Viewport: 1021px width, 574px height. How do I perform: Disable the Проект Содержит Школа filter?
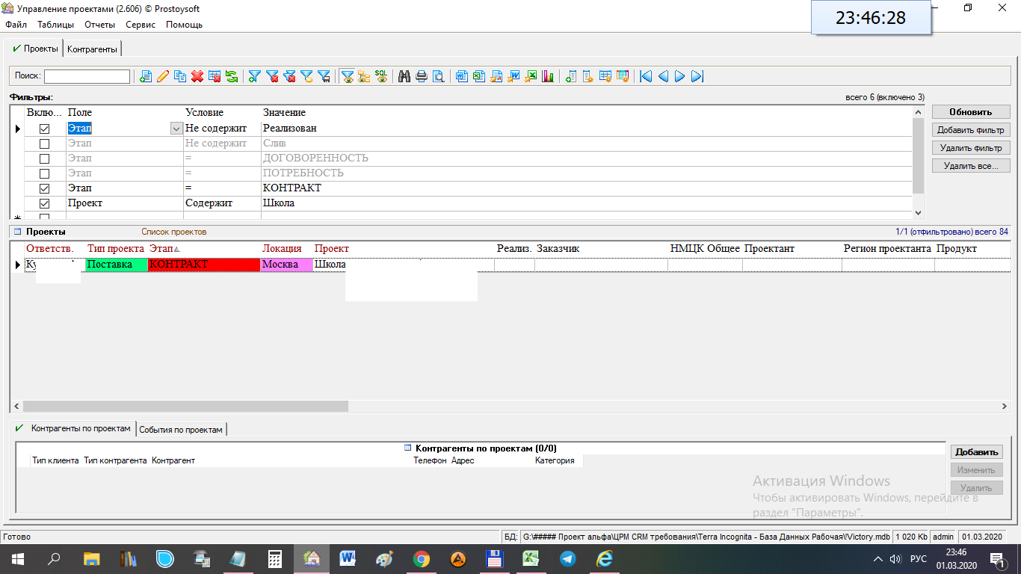[x=44, y=203]
